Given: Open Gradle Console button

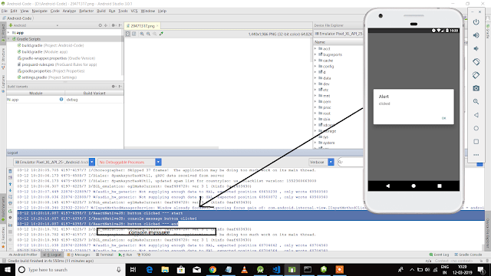Looking at the screenshot, I should tap(468, 255).
